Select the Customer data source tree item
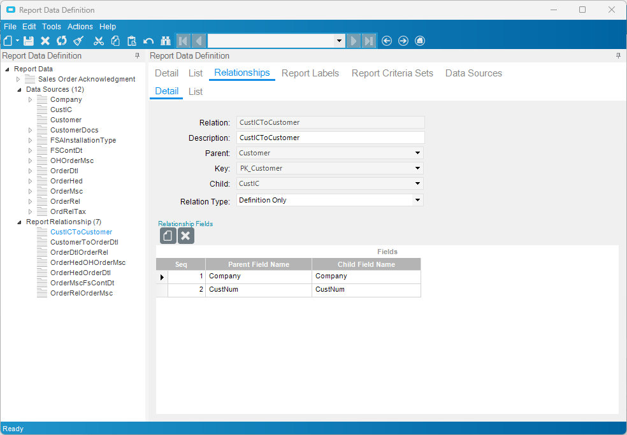Image resolution: width=627 pixels, height=435 pixels. [x=66, y=120]
